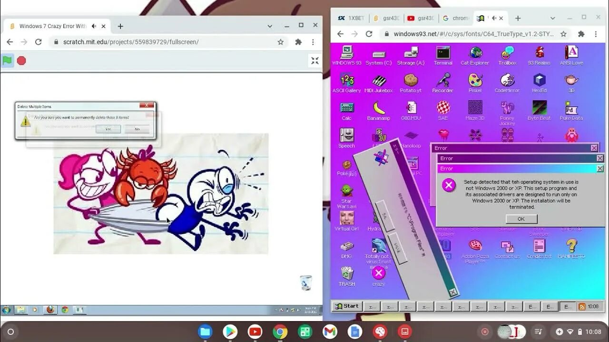The height and width of the screenshot is (342, 609).
Task: Exit Scratch fullscreen mode
Action: tap(315, 60)
